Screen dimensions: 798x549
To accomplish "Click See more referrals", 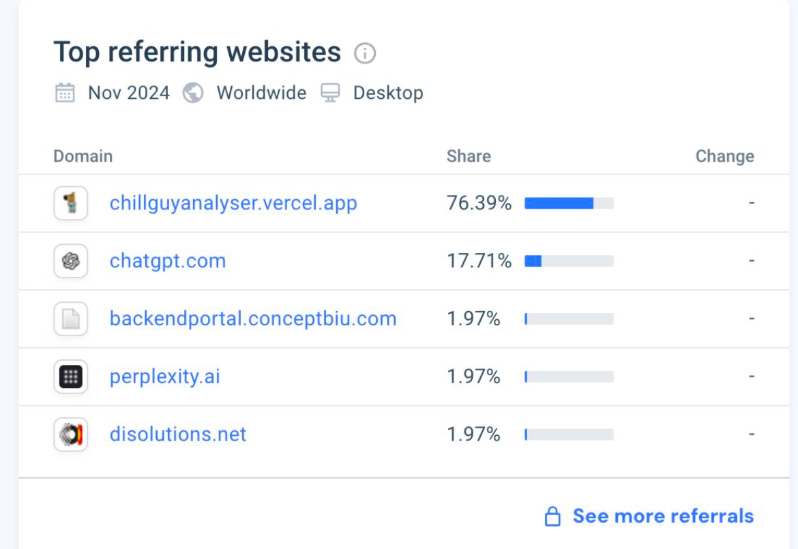I will point(663,516).
